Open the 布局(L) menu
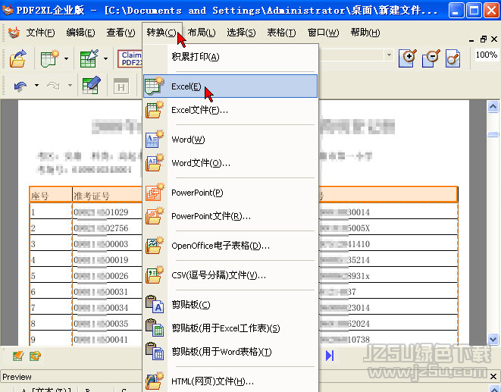The image size is (501, 392). coord(202,33)
